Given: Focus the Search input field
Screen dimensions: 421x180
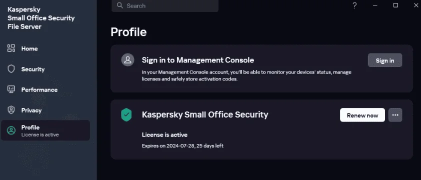Looking at the screenshot, I should coord(165,6).
